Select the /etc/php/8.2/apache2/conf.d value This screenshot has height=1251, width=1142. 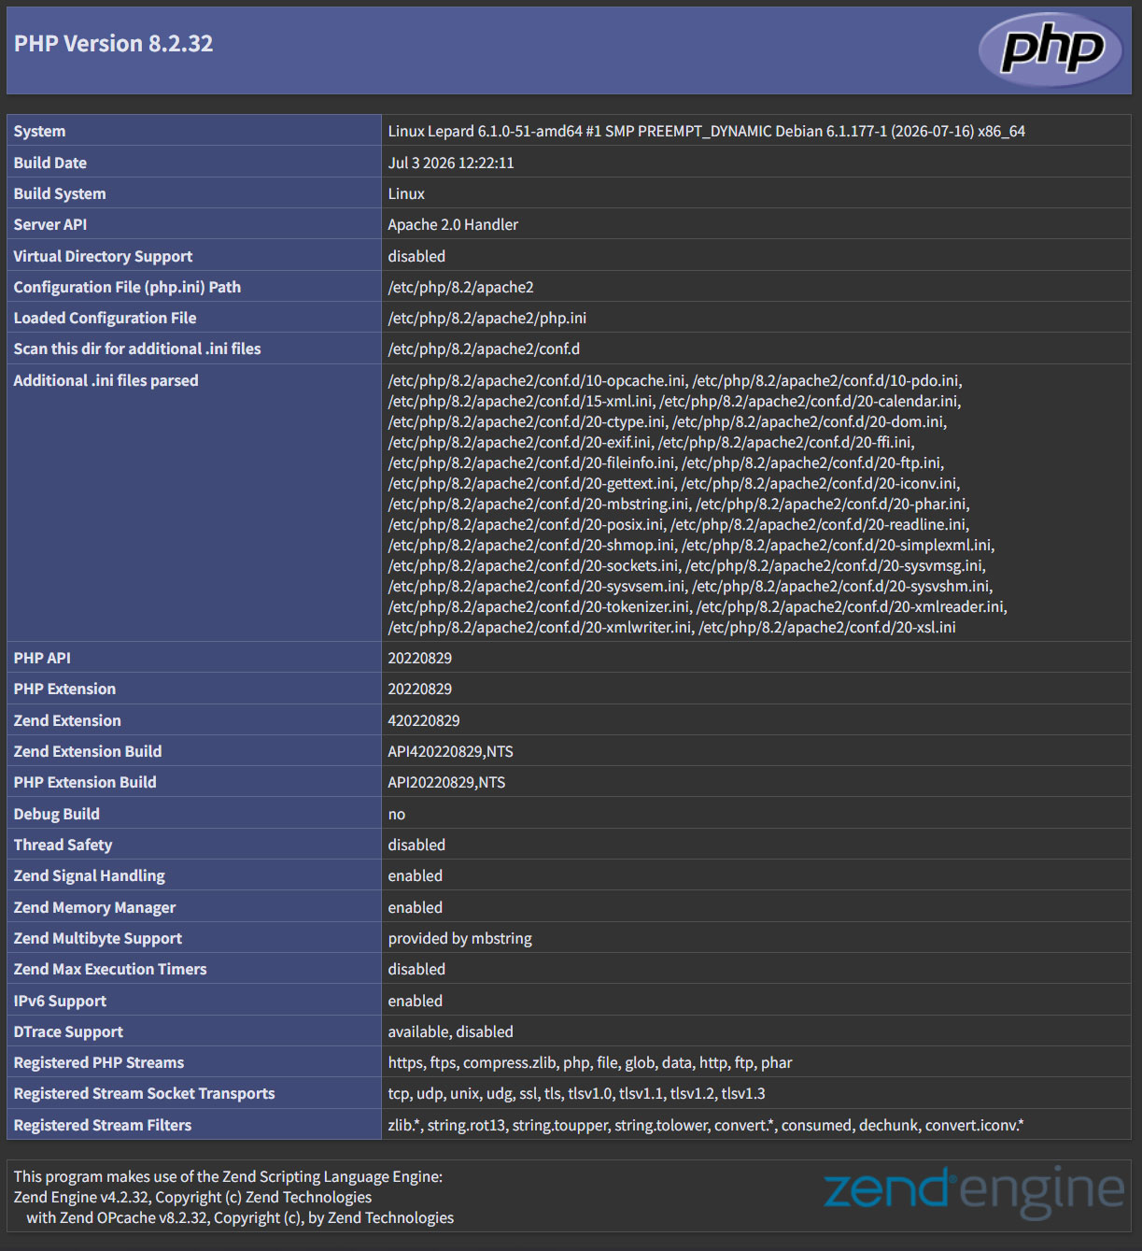pos(484,348)
